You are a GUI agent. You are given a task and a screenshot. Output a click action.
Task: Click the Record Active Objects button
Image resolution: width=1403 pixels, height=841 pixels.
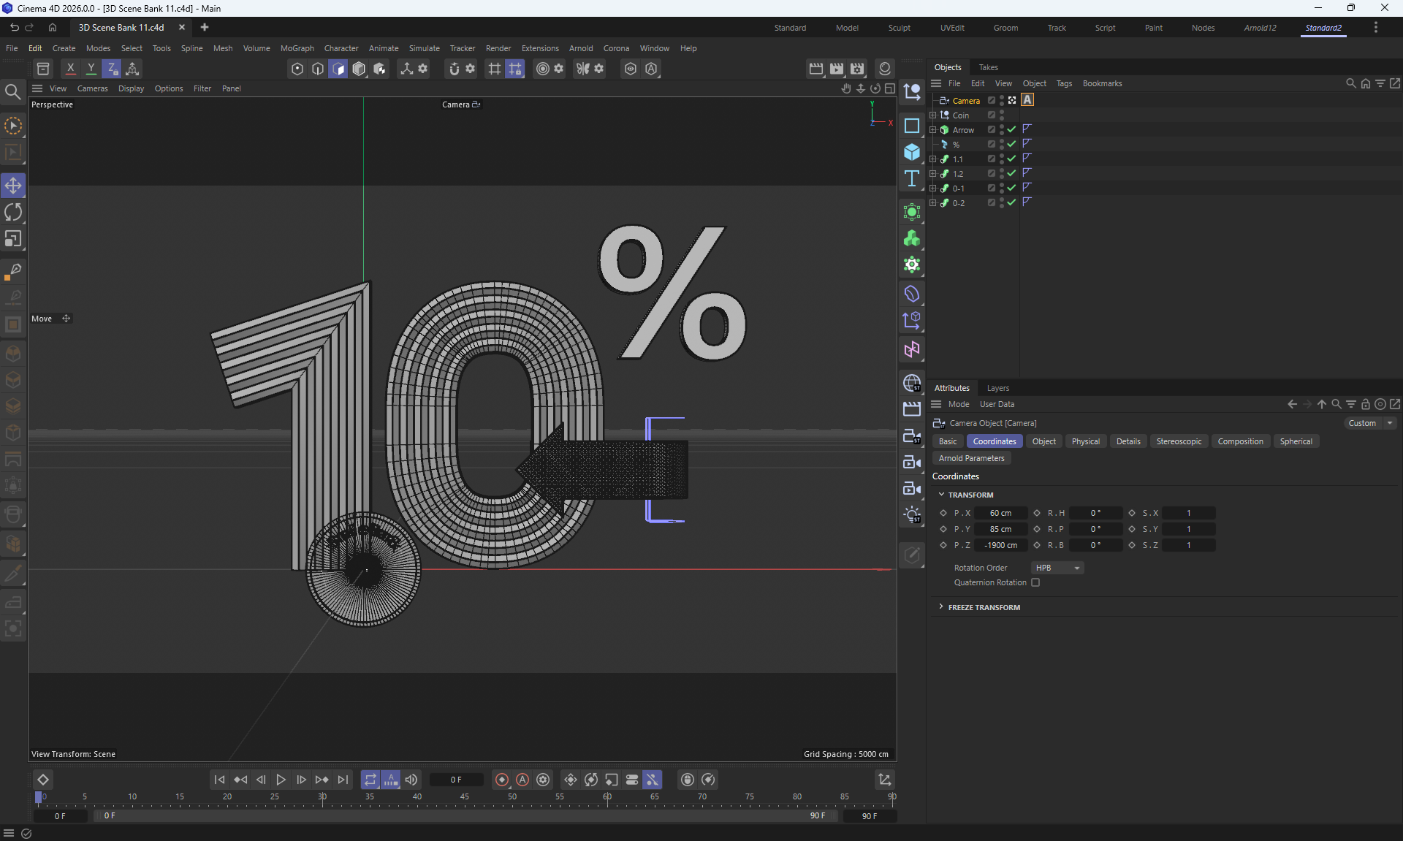point(501,780)
